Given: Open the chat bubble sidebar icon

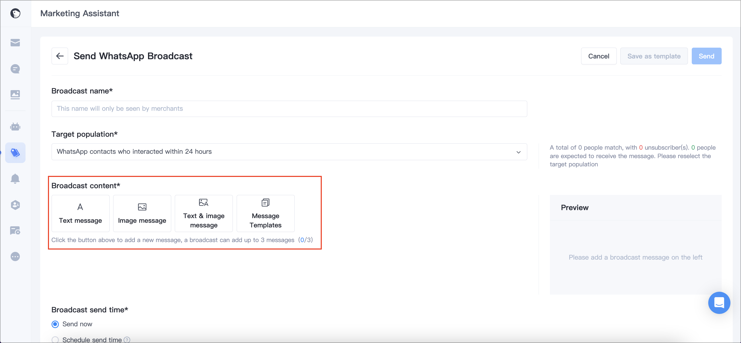Looking at the screenshot, I should point(15,69).
